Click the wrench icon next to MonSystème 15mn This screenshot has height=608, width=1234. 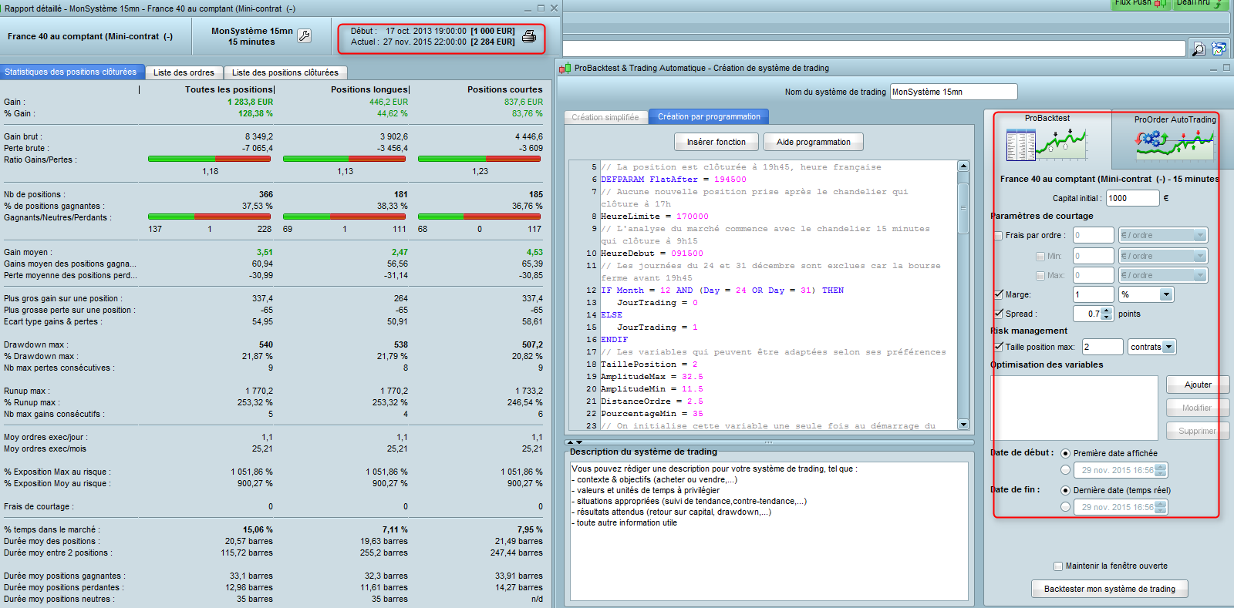[x=304, y=36]
